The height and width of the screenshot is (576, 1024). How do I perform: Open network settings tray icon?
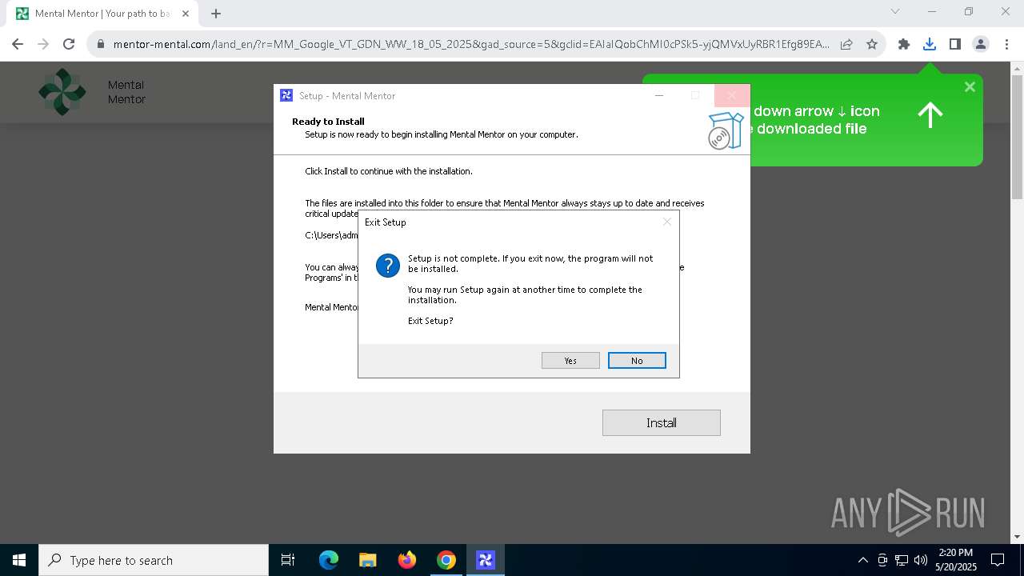[x=902, y=560]
